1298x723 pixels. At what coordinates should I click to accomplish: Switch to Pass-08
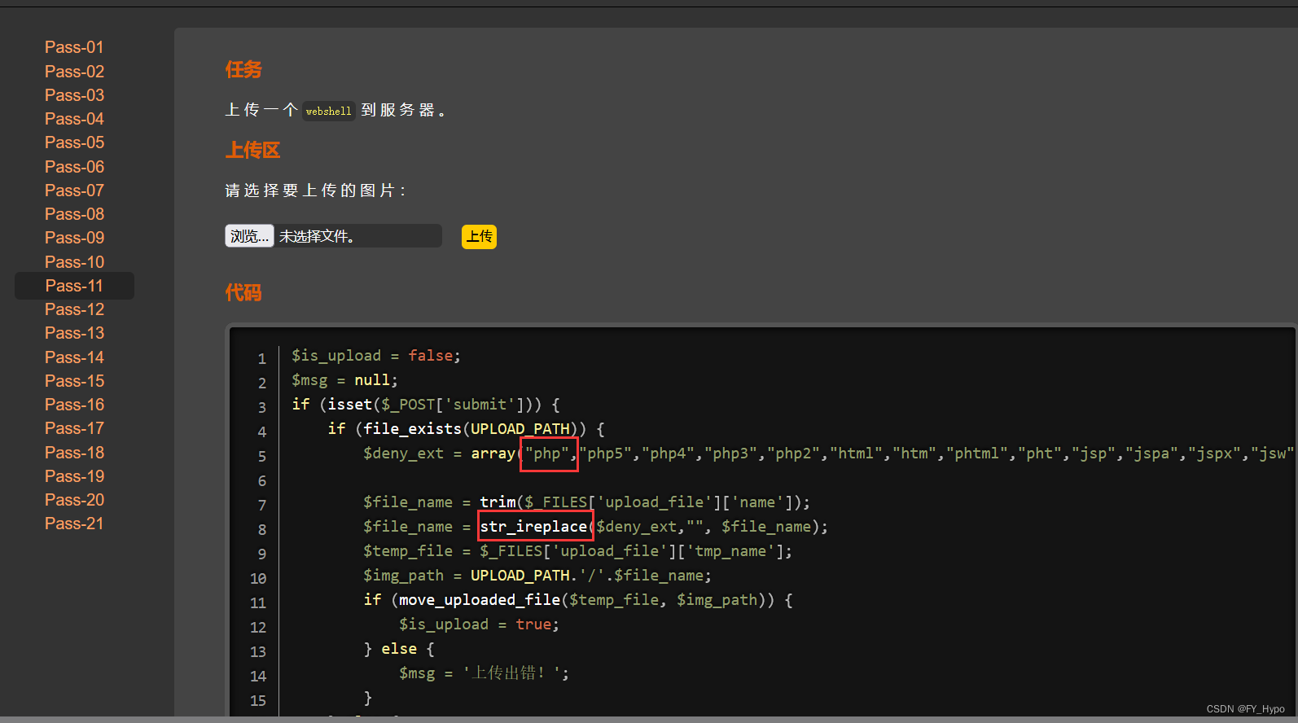tap(74, 214)
